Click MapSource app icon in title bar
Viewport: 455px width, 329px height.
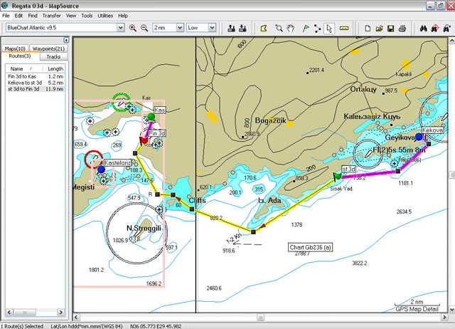point(5,5)
